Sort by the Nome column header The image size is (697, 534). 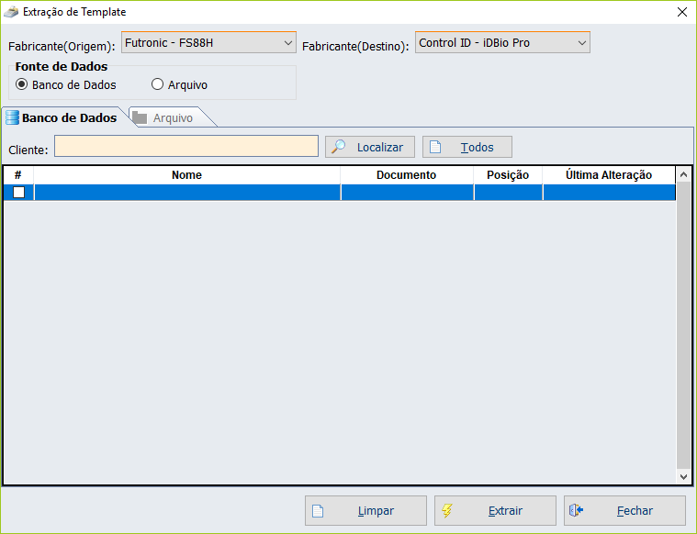[186, 174]
